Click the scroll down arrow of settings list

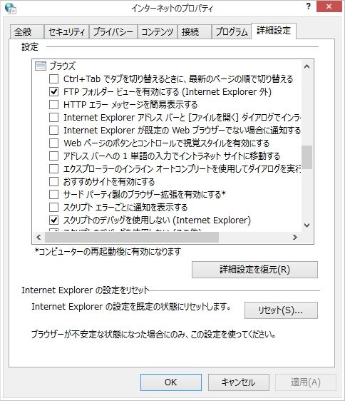click(x=307, y=225)
